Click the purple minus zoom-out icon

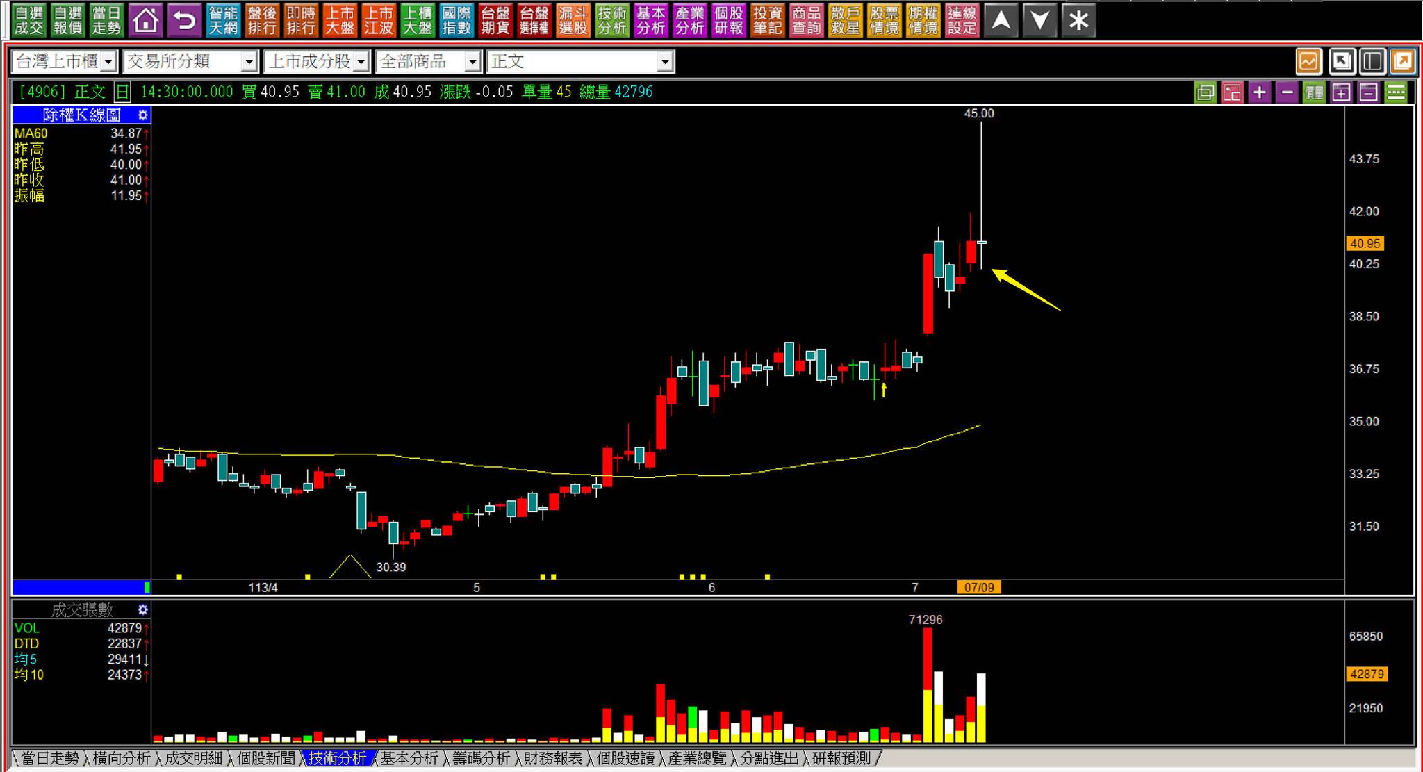(1286, 92)
